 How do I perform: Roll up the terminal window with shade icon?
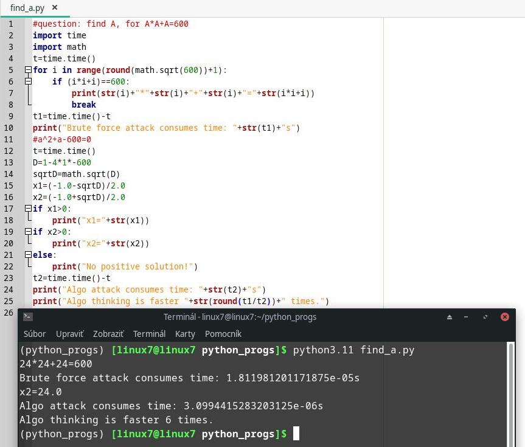pos(450,317)
